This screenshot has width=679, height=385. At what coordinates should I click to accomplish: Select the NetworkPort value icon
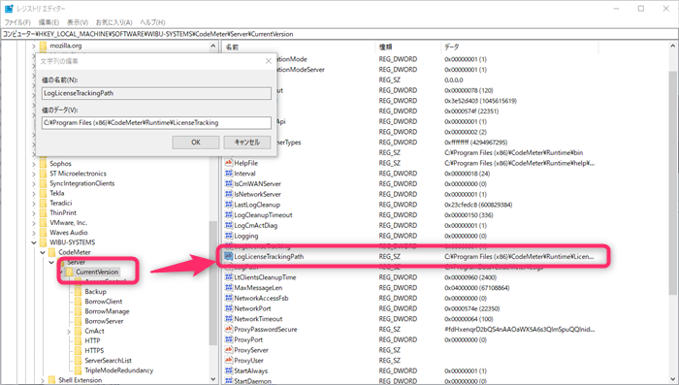(x=229, y=308)
